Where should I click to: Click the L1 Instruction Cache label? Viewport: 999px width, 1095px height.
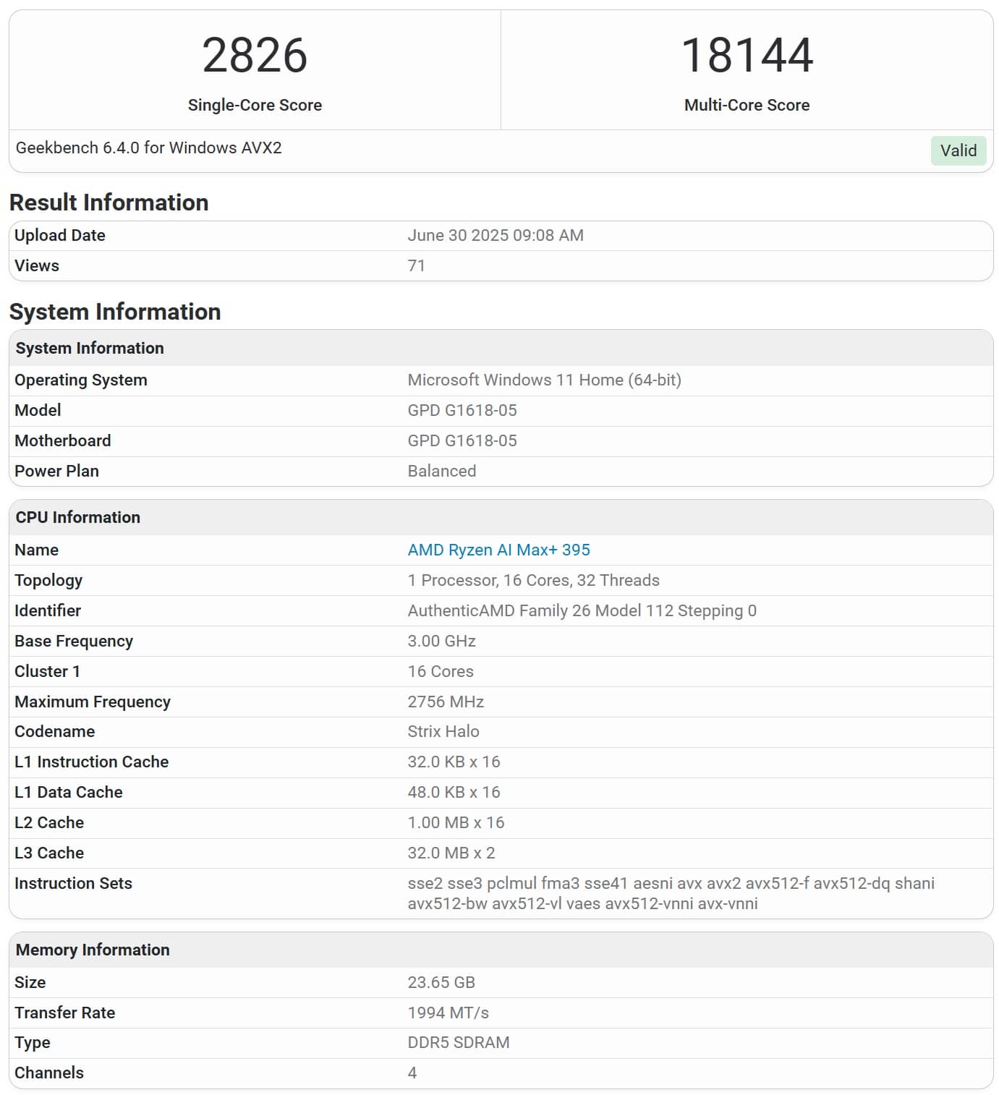[x=91, y=762]
